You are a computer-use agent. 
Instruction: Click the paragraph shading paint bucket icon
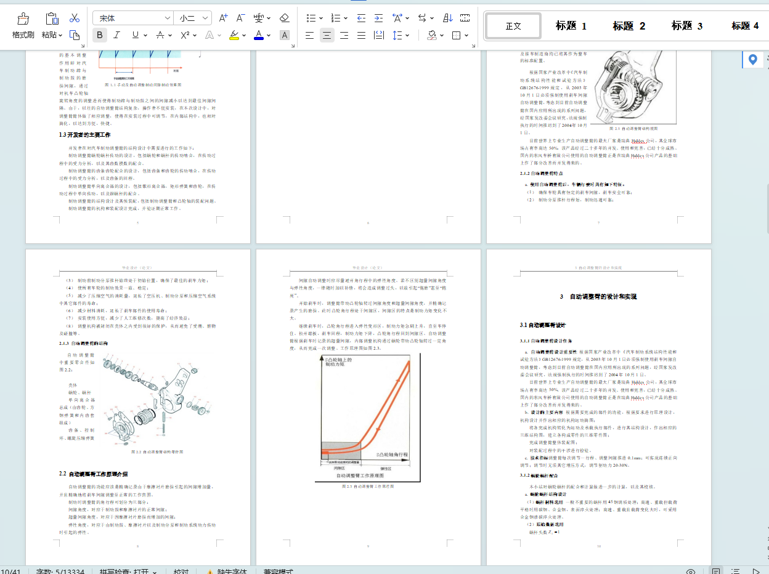coord(432,35)
